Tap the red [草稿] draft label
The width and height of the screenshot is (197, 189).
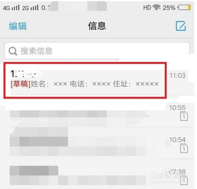pos(20,84)
